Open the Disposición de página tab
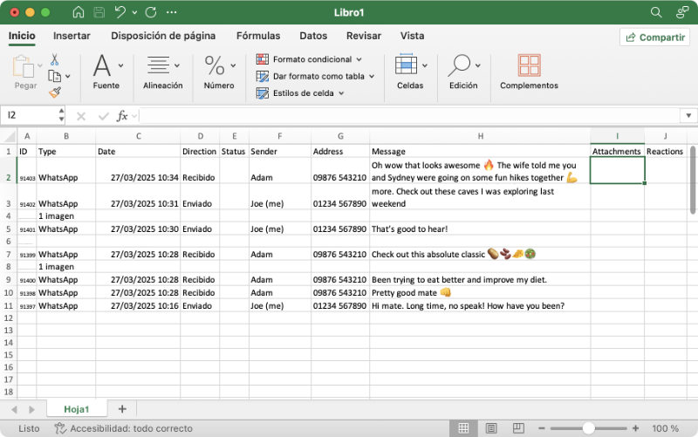 163,36
